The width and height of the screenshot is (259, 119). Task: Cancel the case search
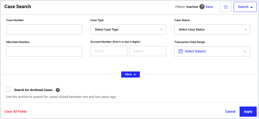pyautogui.click(x=230, y=111)
